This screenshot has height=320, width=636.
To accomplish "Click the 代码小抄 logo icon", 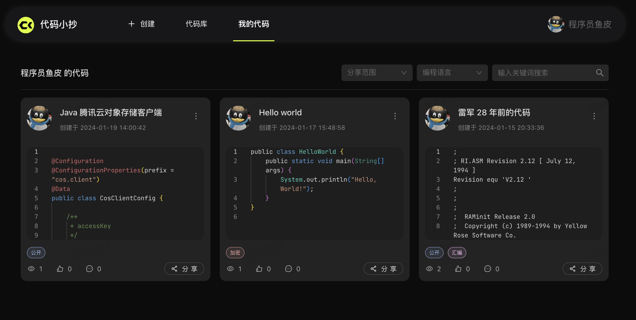I will click(x=26, y=25).
